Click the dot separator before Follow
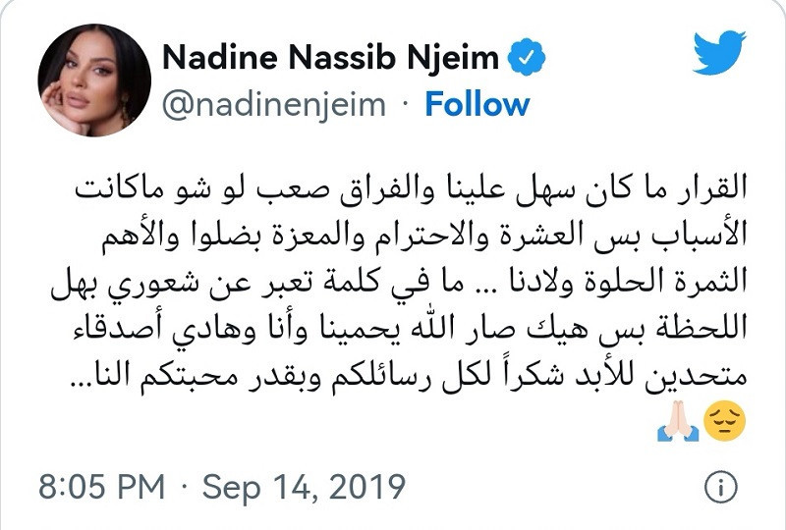 click(406, 104)
